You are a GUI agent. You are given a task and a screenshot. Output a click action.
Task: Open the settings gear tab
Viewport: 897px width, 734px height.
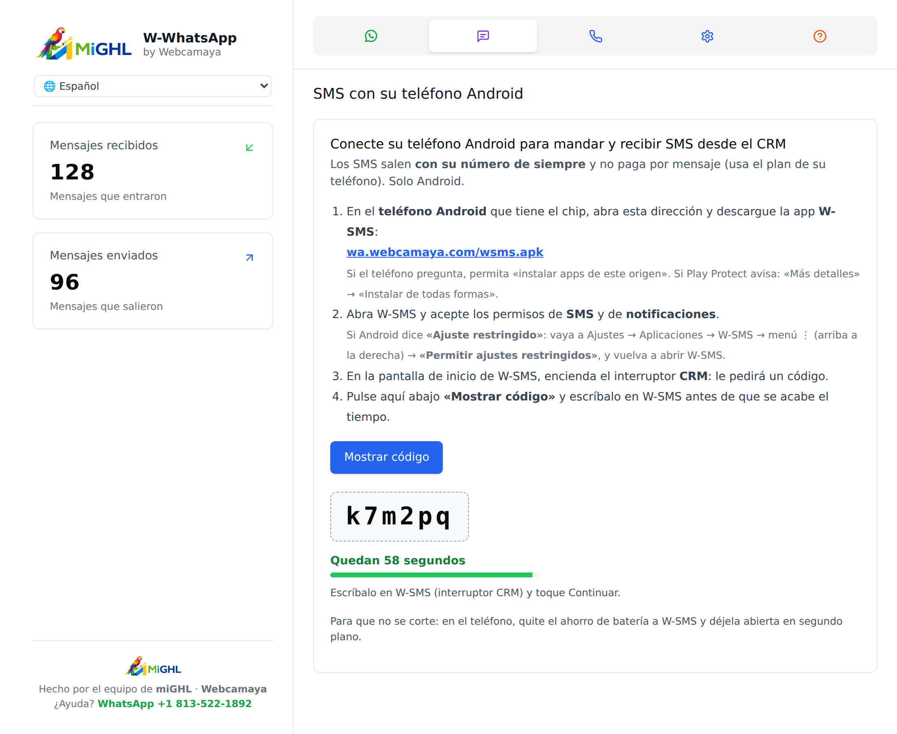click(x=707, y=36)
